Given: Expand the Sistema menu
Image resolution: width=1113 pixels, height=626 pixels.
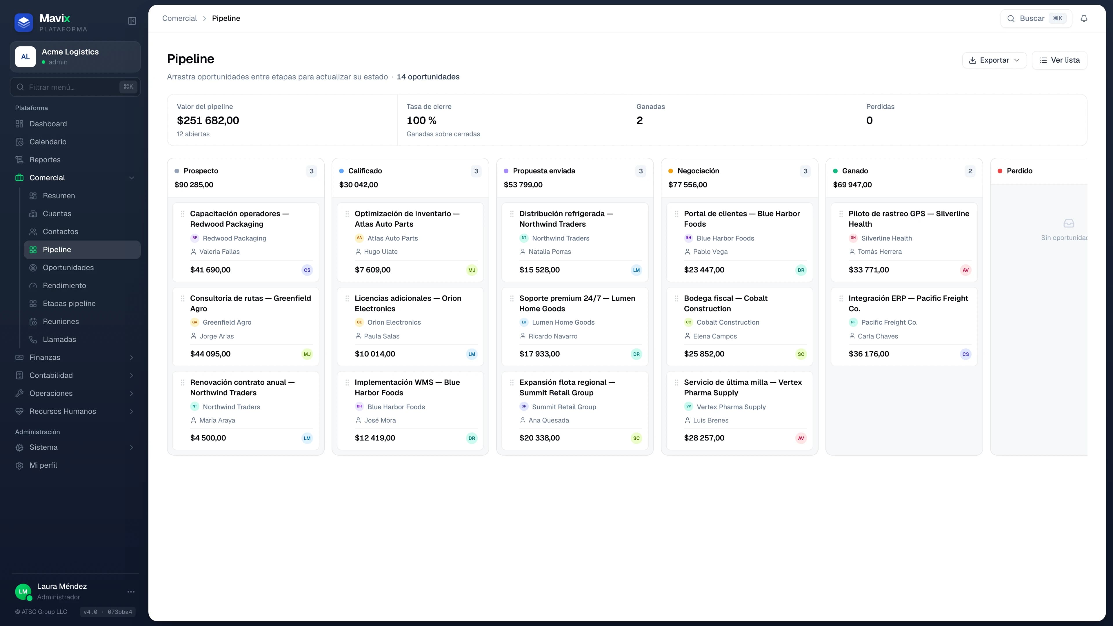Looking at the screenshot, I should coord(75,447).
